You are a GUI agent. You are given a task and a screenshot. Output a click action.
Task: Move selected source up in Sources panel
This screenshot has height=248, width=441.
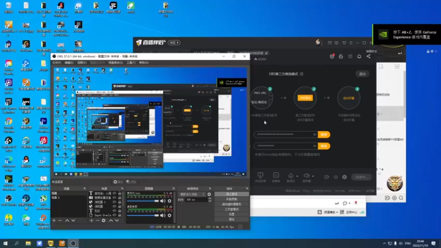(111, 221)
